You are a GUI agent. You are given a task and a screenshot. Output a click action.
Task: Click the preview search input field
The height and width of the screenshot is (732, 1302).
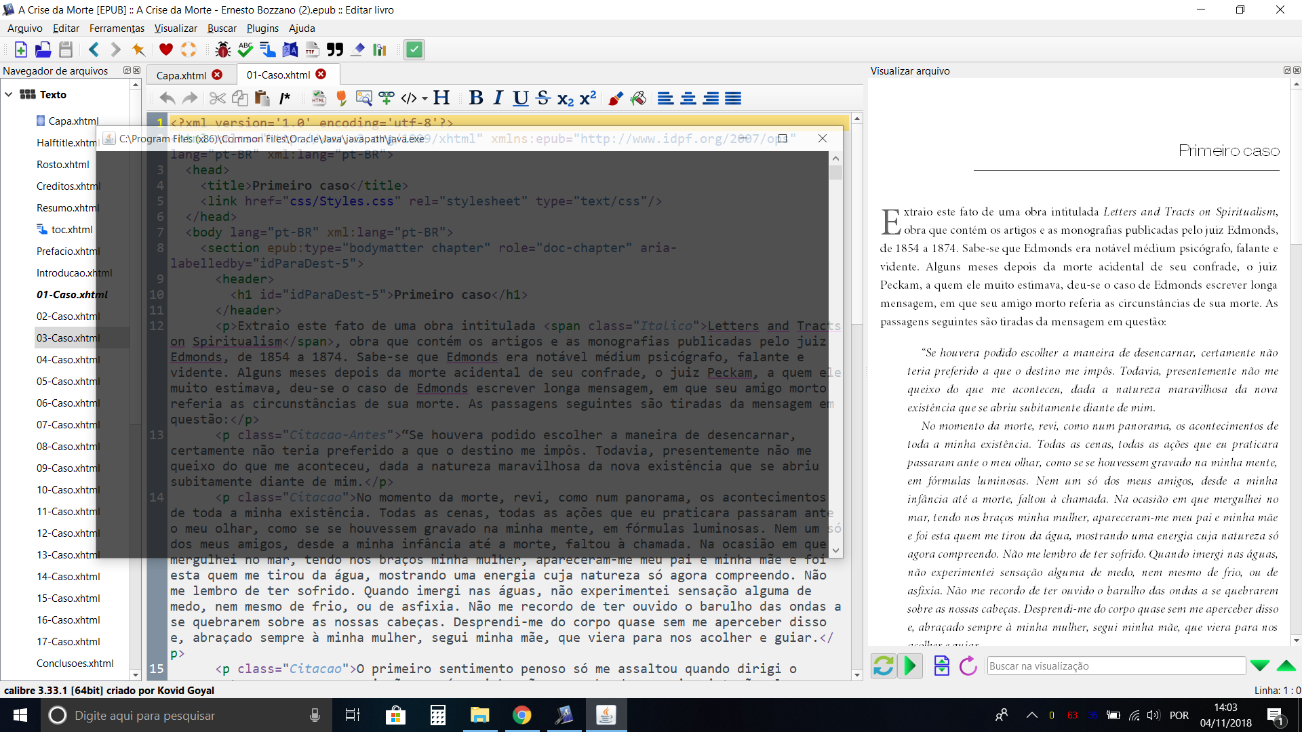[1116, 666]
